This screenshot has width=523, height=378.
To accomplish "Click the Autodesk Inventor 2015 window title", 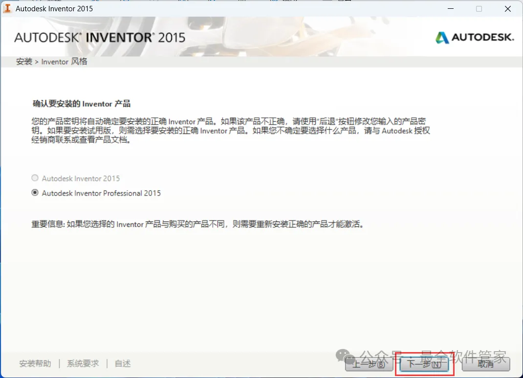I will [x=54, y=9].
